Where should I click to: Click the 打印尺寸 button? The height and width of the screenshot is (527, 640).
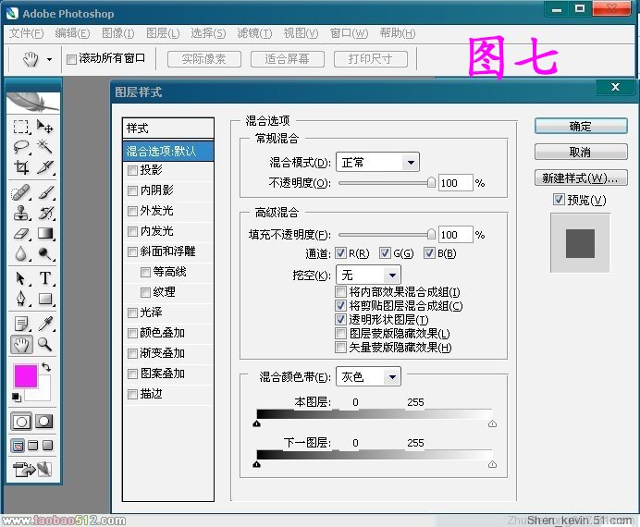pos(371,59)
